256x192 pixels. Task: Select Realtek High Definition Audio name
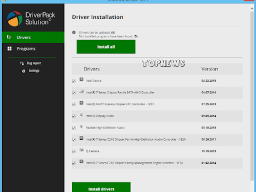[x=105, y=127]
